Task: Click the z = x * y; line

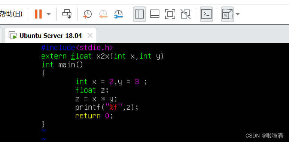Action: tap(96, 99)
